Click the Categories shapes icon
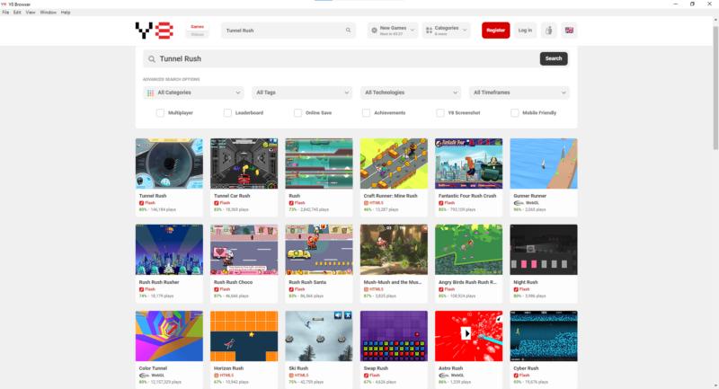This screenshot has width=719, height=389. coord(429,31)
